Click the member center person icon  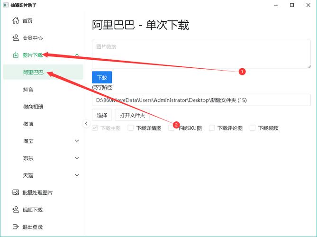click(x=16, y=37)
